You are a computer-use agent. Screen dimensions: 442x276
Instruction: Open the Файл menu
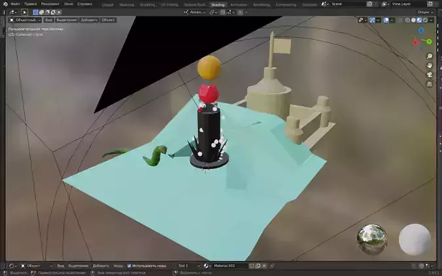click(x=15, y=4)
